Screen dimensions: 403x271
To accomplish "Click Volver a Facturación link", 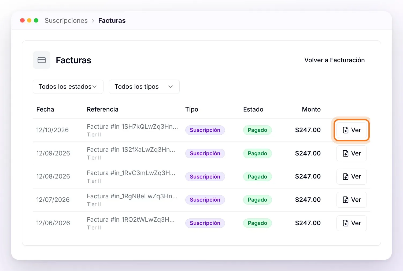I will 334,60.
